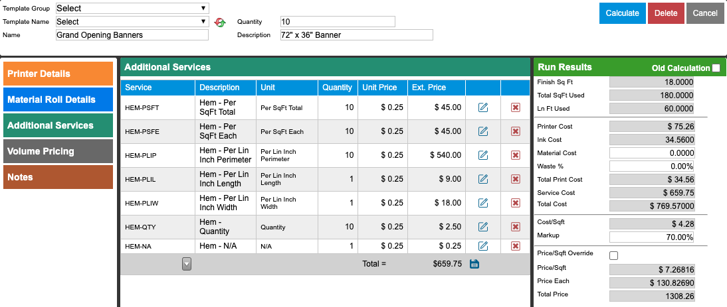Click the Price/Sqft value $ 7.26816
This screenshot has height=307, width=727.
tap(652, 270)
